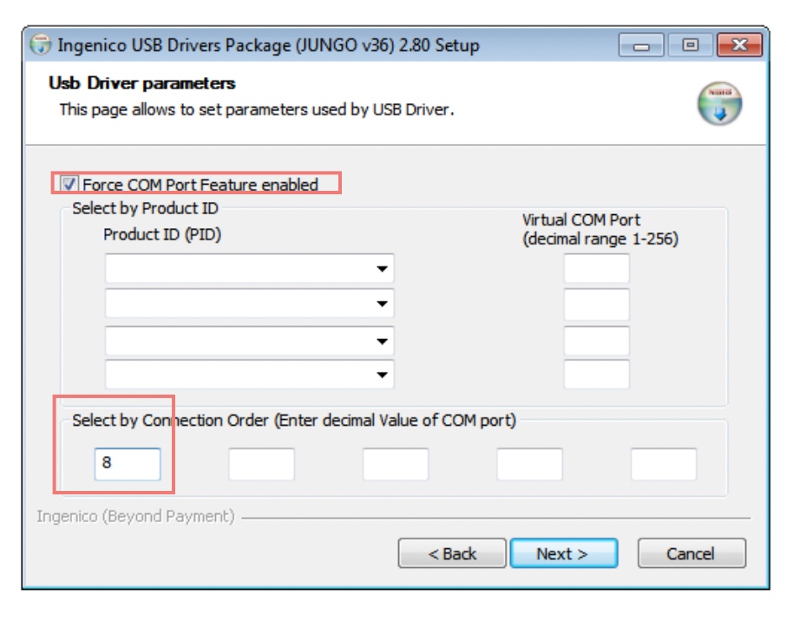Select the second Connection Order field
Viewport: 786px width, 621px height.
[x=262, y=464]
